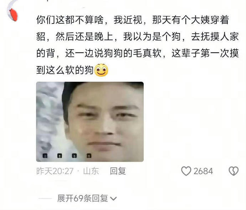This screenshot has height=210, width=246.
Task: Tap the first dark icon inside the meme image
Action: (45, 156)
